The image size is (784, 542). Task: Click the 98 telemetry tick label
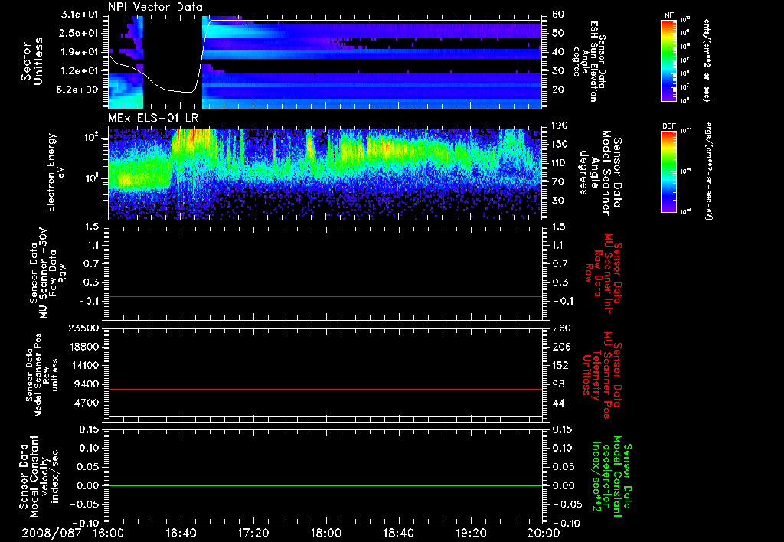point(558,384)
